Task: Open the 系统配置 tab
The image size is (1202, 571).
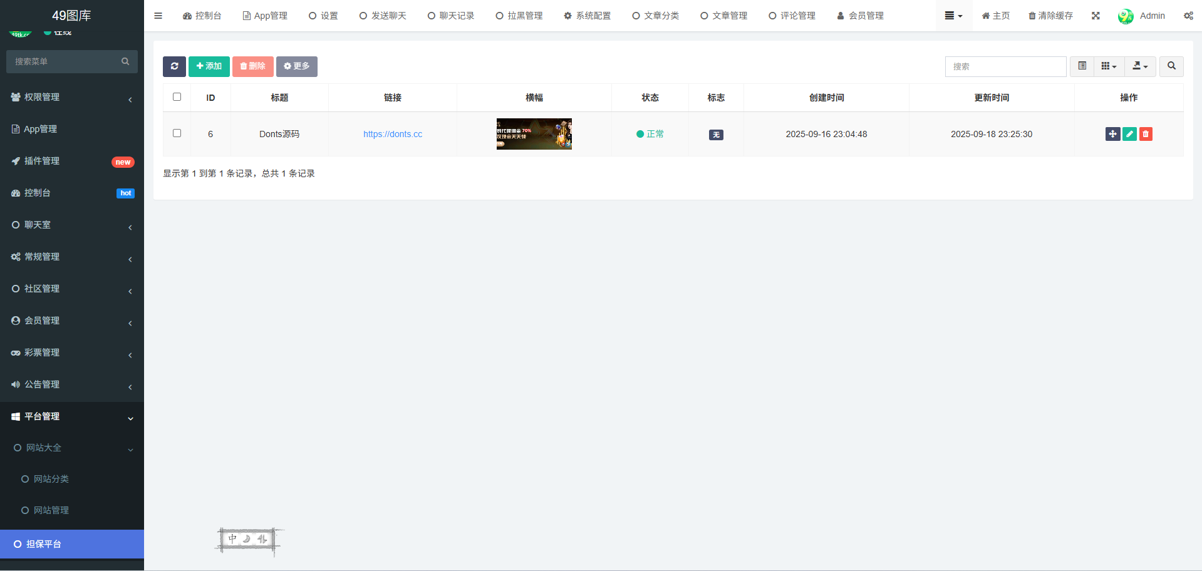Action: (x=587, y=16)
